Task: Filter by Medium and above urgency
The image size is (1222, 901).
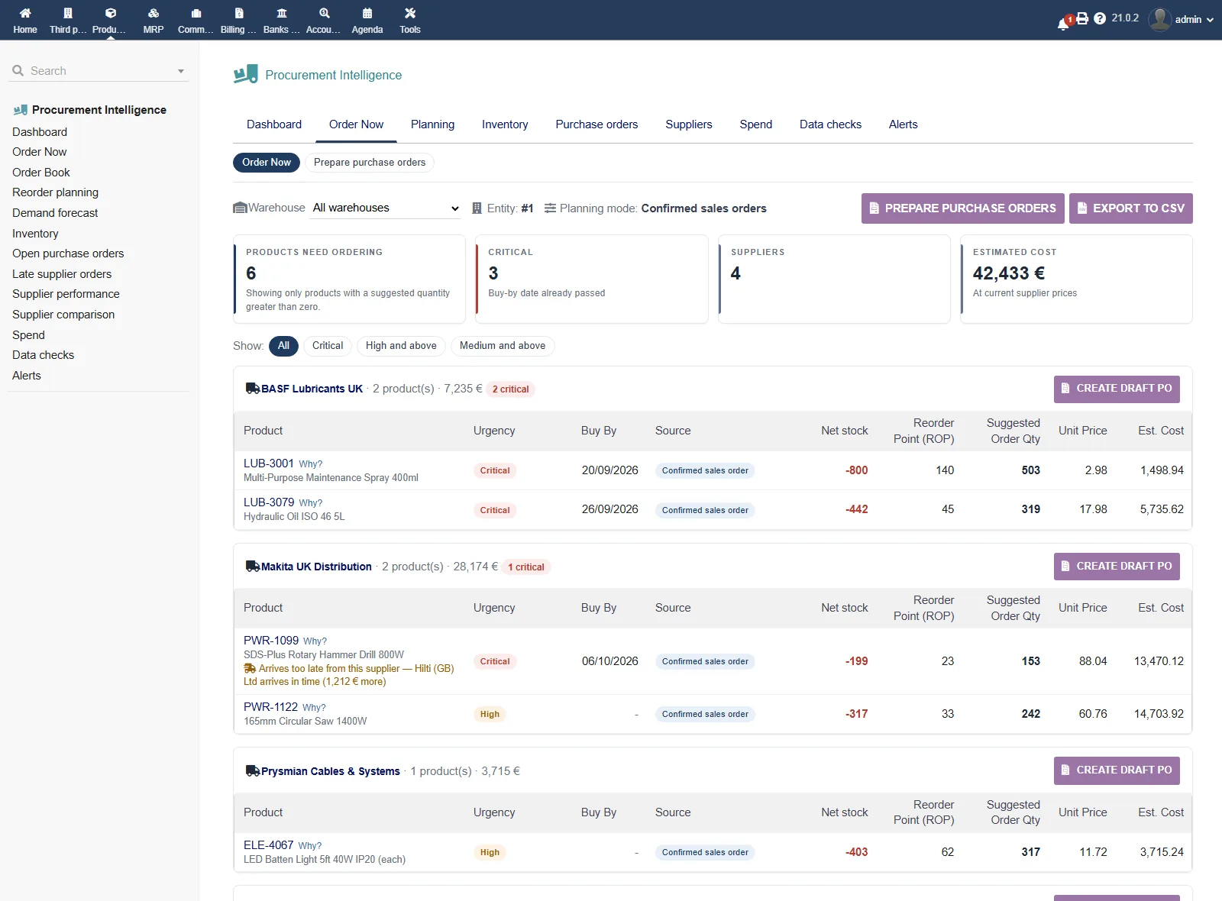Action: tap(503, 346)
